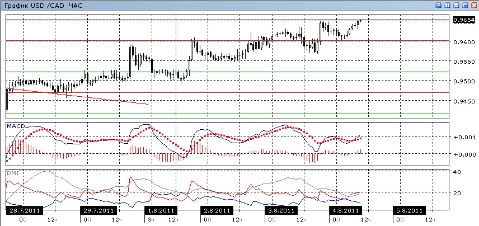Click the 0.9450 price axis label
The width and height of the screenshot is (479, 226).
click(464, 101)
